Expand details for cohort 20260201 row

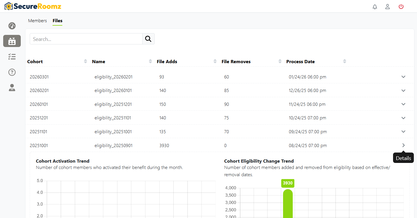tap(403, 91)
